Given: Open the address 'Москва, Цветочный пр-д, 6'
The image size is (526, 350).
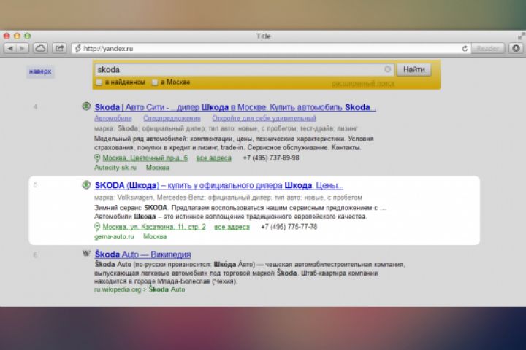Looking at the screenshot, I should pos(145,157).
